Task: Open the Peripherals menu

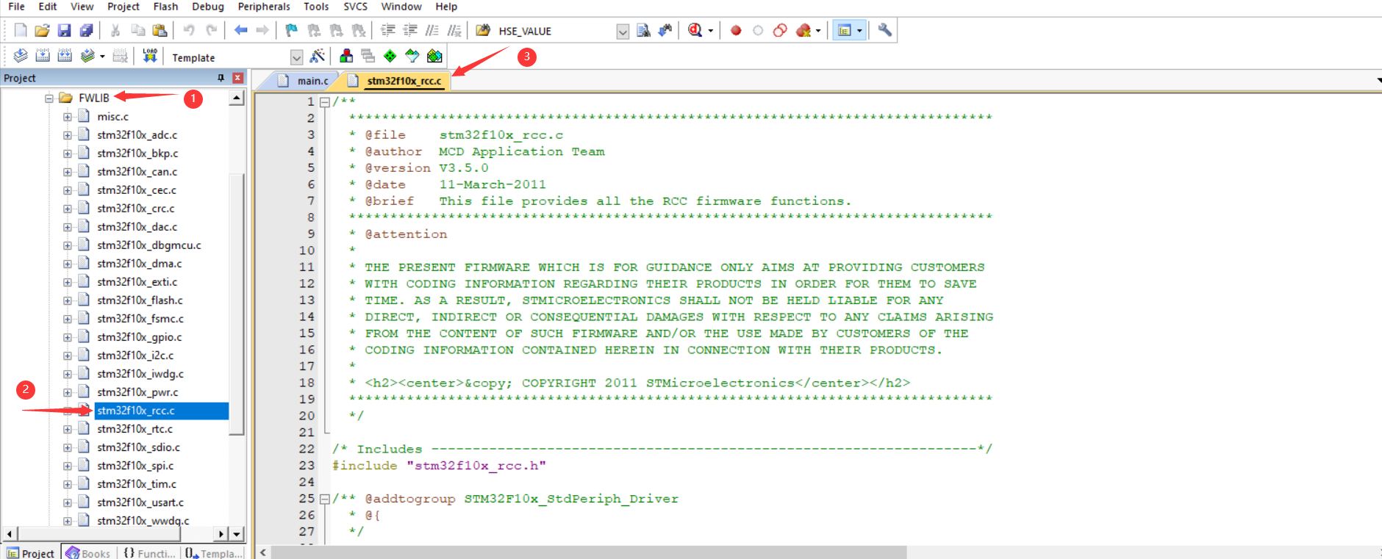Action: (x=264, y=7)
